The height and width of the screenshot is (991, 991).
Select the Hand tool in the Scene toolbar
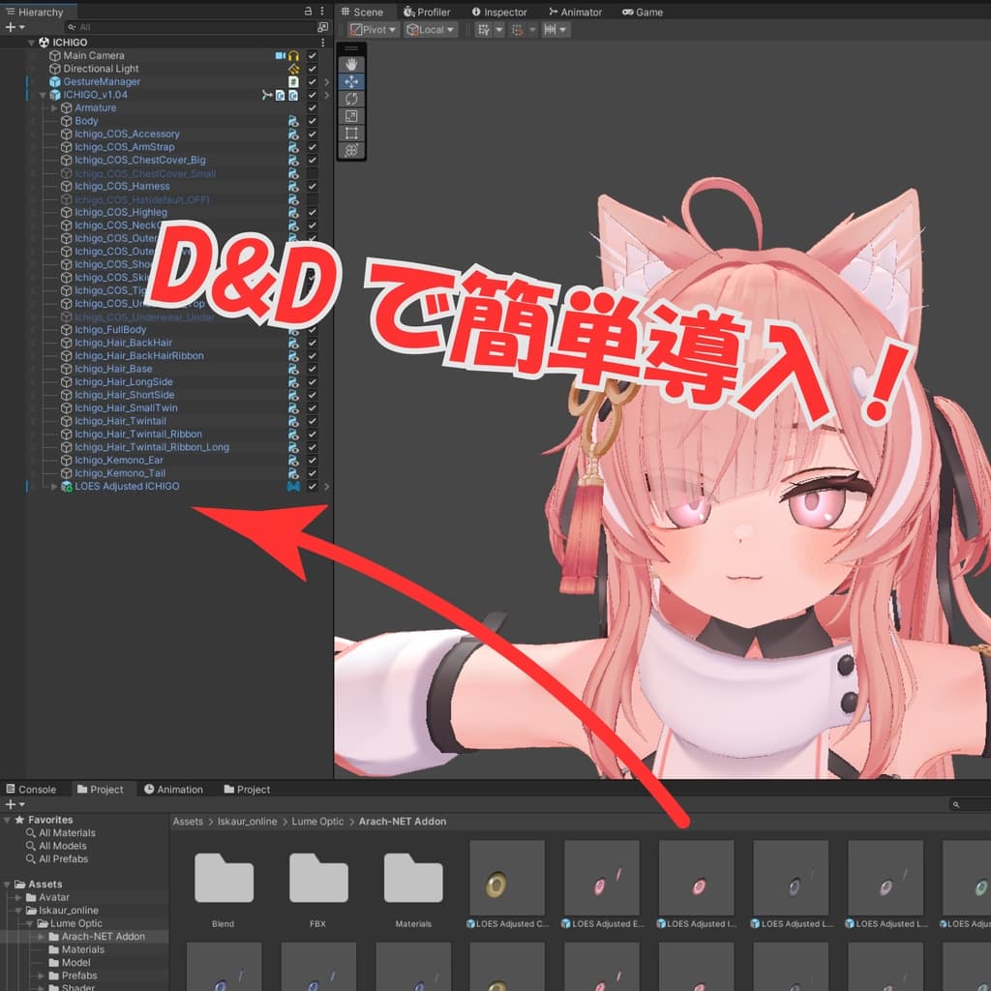(x=351, y=64)
